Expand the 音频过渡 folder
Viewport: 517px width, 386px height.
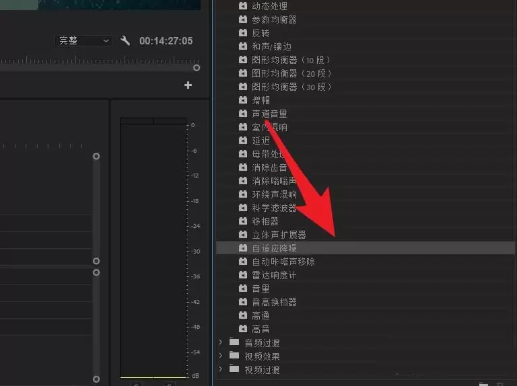click(220, 342)
